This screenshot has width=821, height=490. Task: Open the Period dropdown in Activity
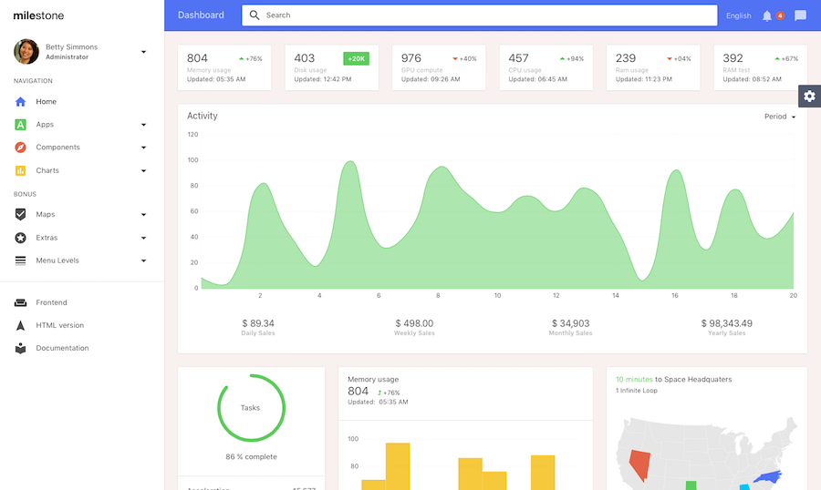[780, 117]
